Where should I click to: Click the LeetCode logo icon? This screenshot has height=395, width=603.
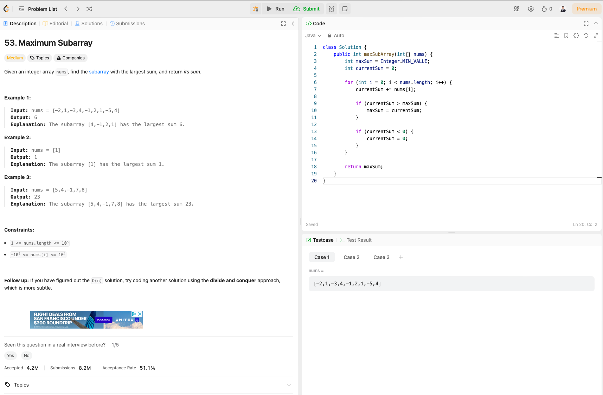click(6, 9)
